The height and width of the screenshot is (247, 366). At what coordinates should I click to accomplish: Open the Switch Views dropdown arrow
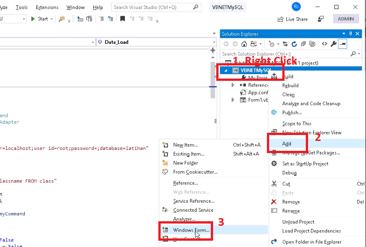261,44
